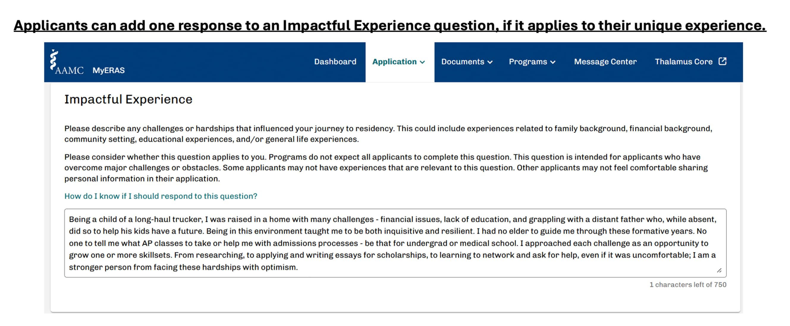Screen dimensions: 790x326
Task: Open the Programs menu label
Action: click(528, 61)
